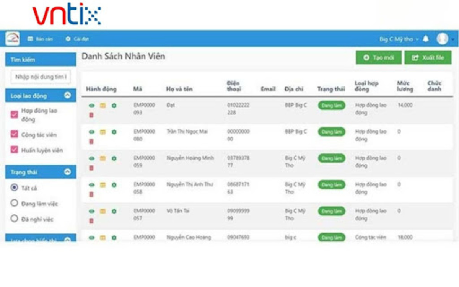The width and height of the screenshot is (459, 287).
Task: Click the search input field in the sidebar
Action: pos(41,77)
